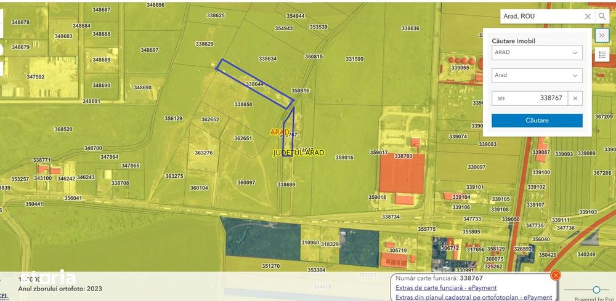Viewport: 616px width, 301px height.
Task: Click parcel label 350816
Action: click(301, 90)
